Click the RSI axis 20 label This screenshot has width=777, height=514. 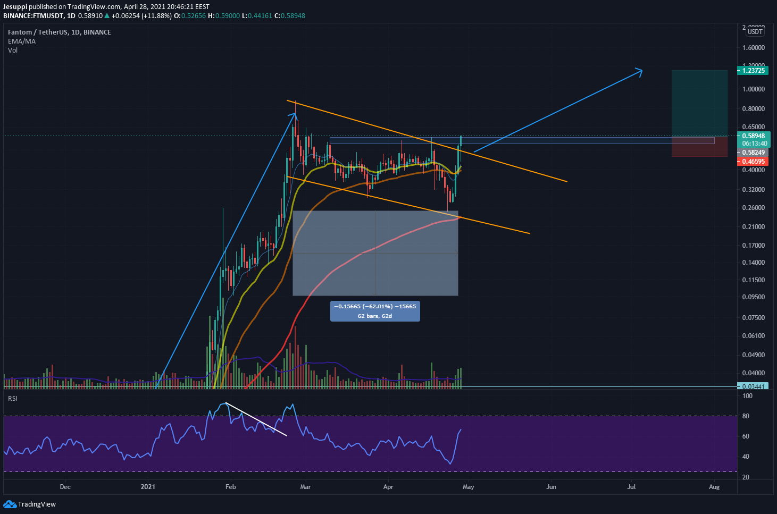(x=746, y=477)
